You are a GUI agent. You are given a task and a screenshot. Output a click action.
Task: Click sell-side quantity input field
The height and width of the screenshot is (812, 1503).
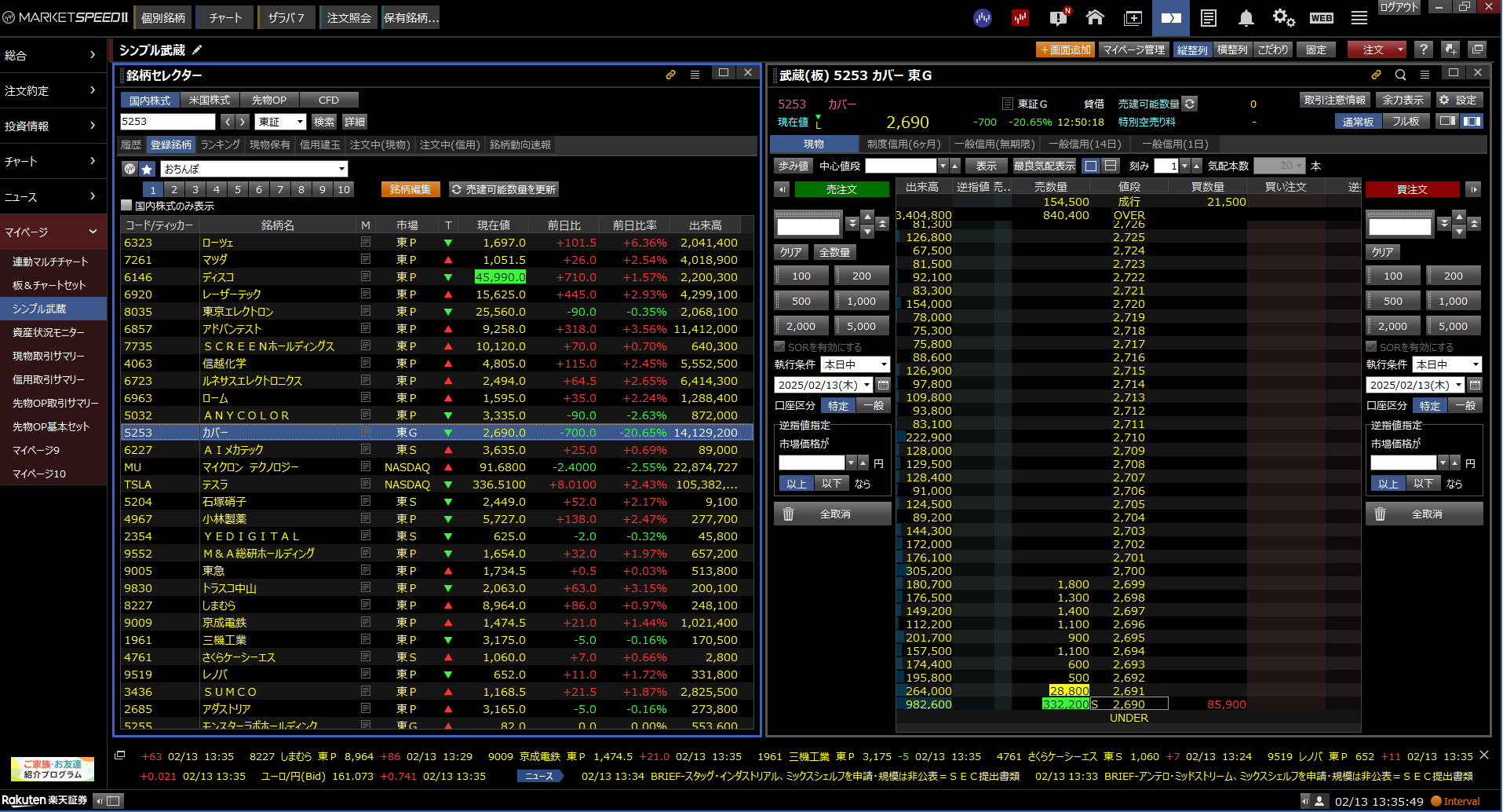(808, 227)
